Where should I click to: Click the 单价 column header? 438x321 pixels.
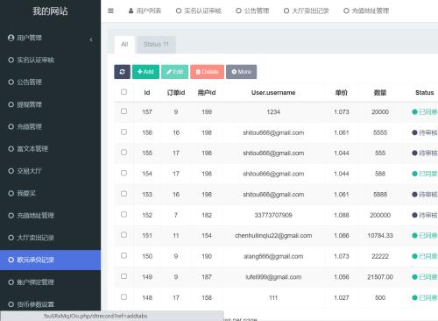point(342,93)
